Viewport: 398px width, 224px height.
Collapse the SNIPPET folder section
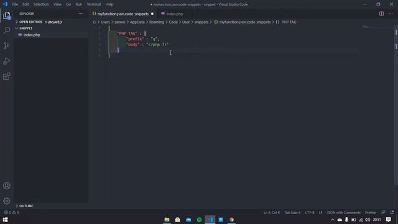coord(51,28)
